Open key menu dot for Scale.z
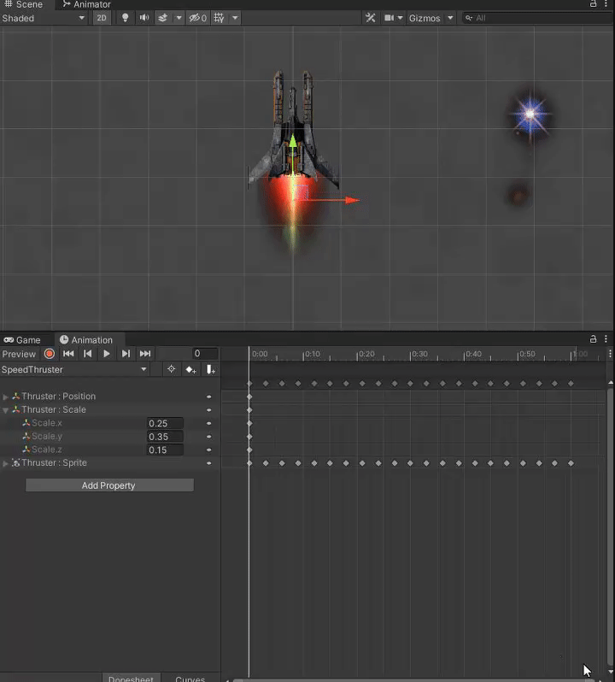The height and width of the screenshot is (682, 615). tap(209, 450)
